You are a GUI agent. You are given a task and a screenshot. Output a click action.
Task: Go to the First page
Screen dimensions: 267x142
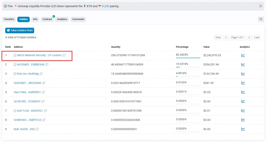click(x=218, y=37)
